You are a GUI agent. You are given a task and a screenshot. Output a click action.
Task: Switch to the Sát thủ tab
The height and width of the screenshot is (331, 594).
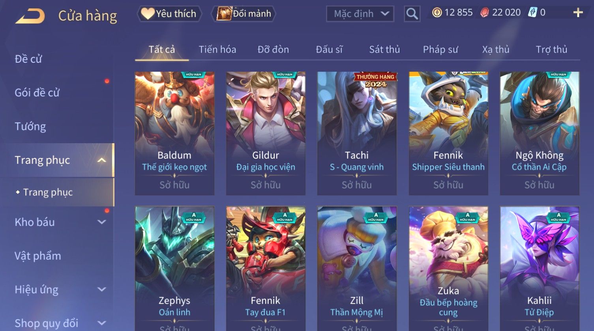click(384, 50)
